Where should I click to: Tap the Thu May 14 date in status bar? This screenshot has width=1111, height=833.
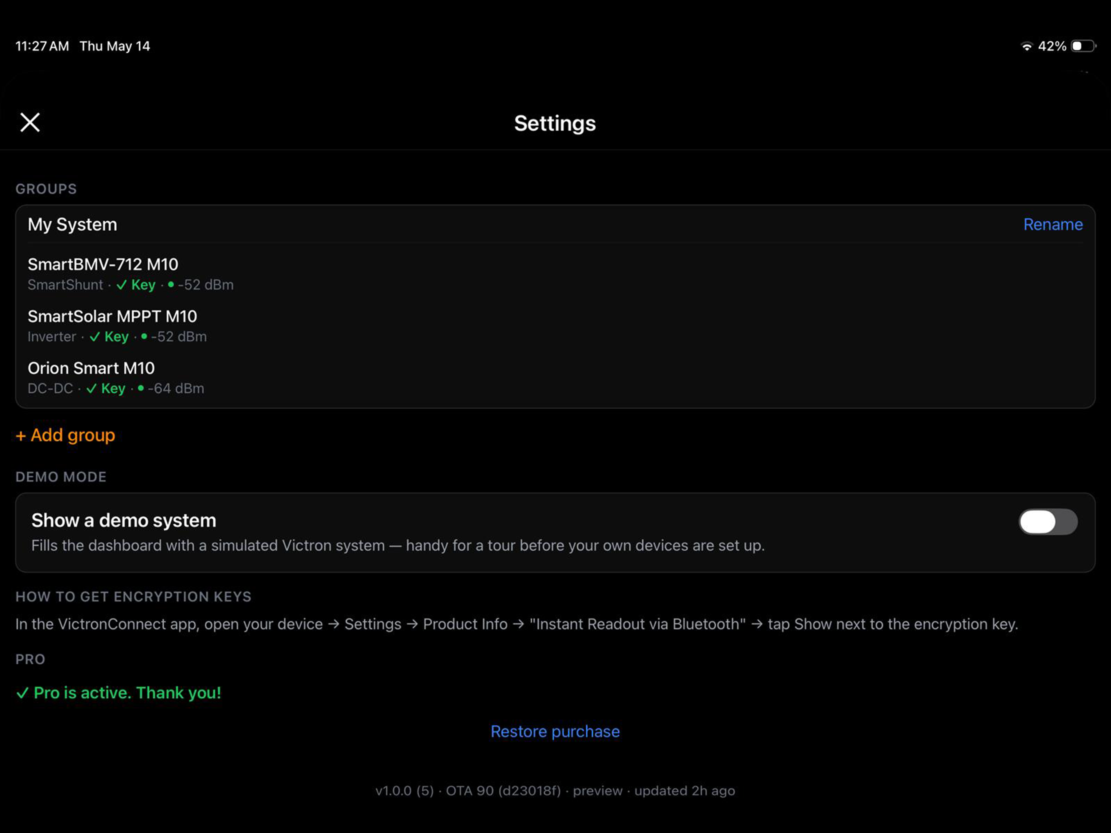point(115,46)
